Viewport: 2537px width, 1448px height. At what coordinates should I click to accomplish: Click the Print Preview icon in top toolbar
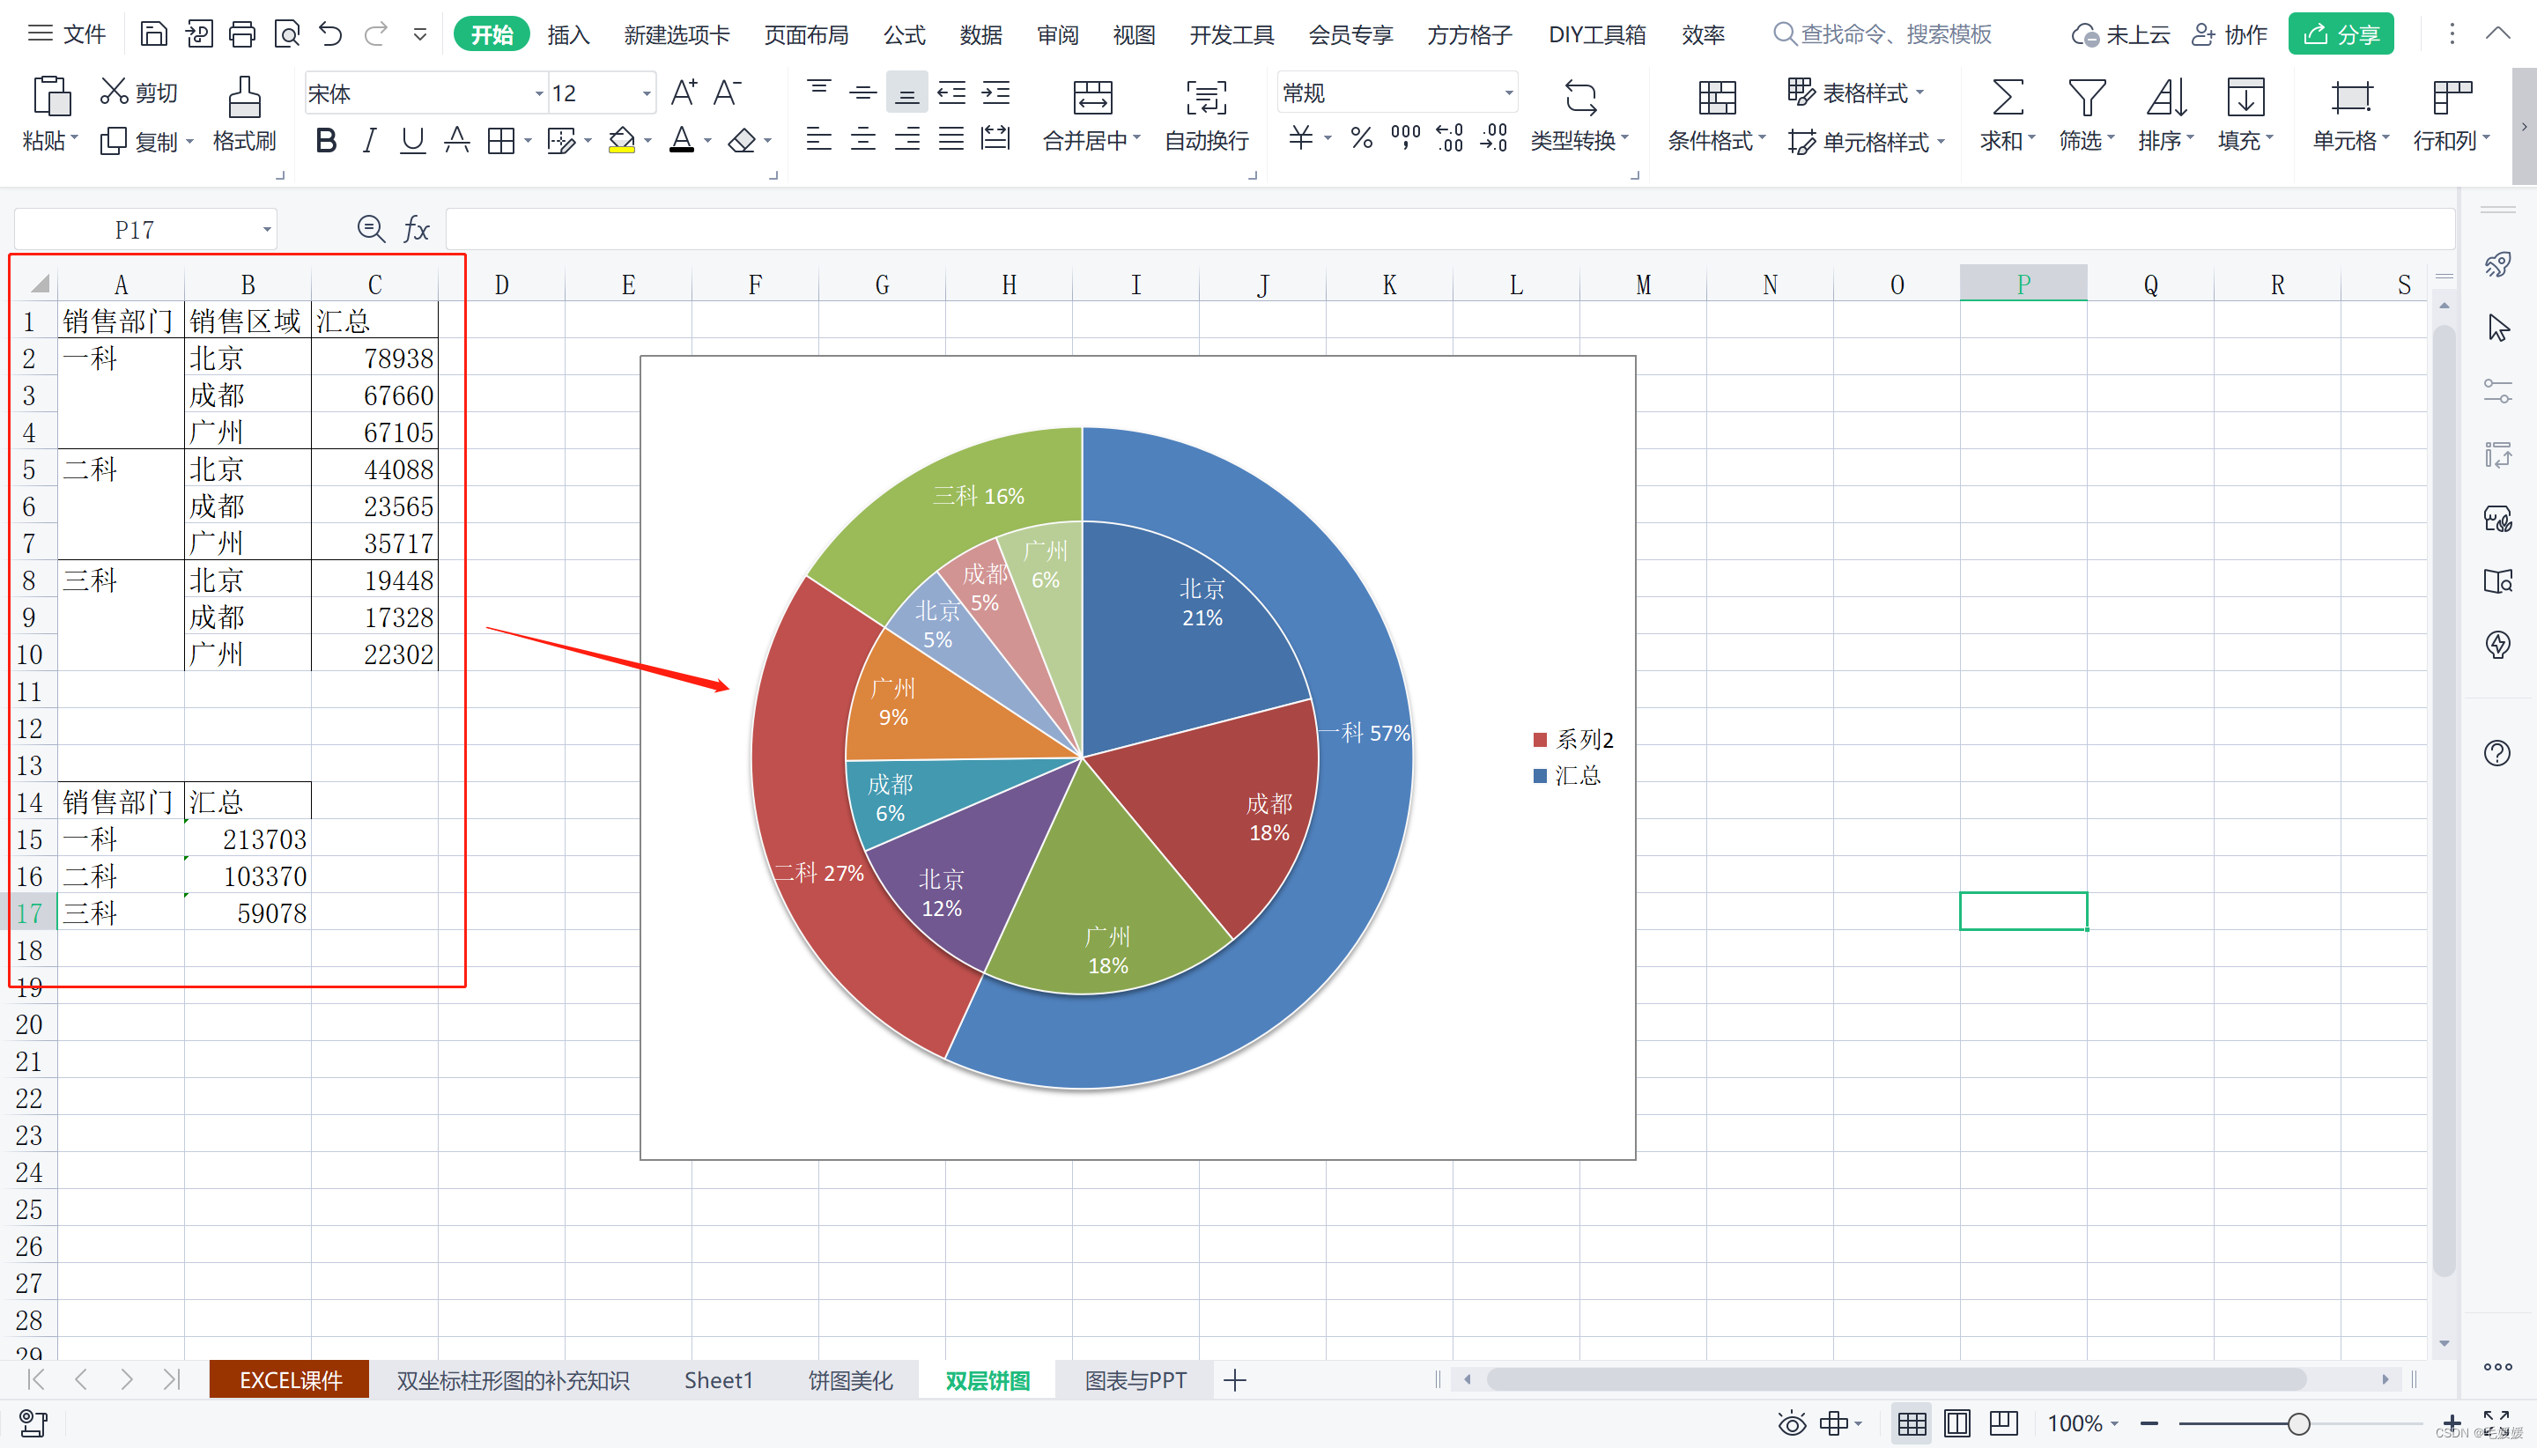tap(286, 35)
